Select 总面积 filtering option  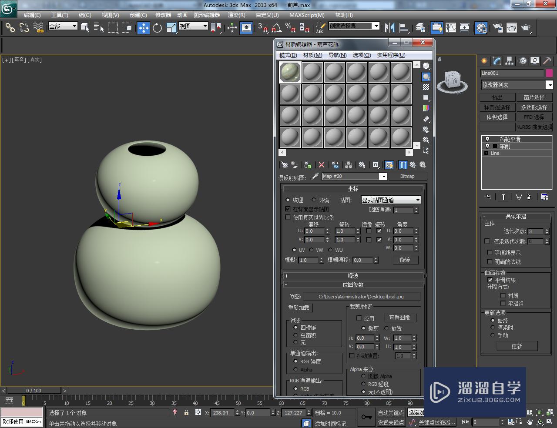pyautogui.click(x=296, y=335)
